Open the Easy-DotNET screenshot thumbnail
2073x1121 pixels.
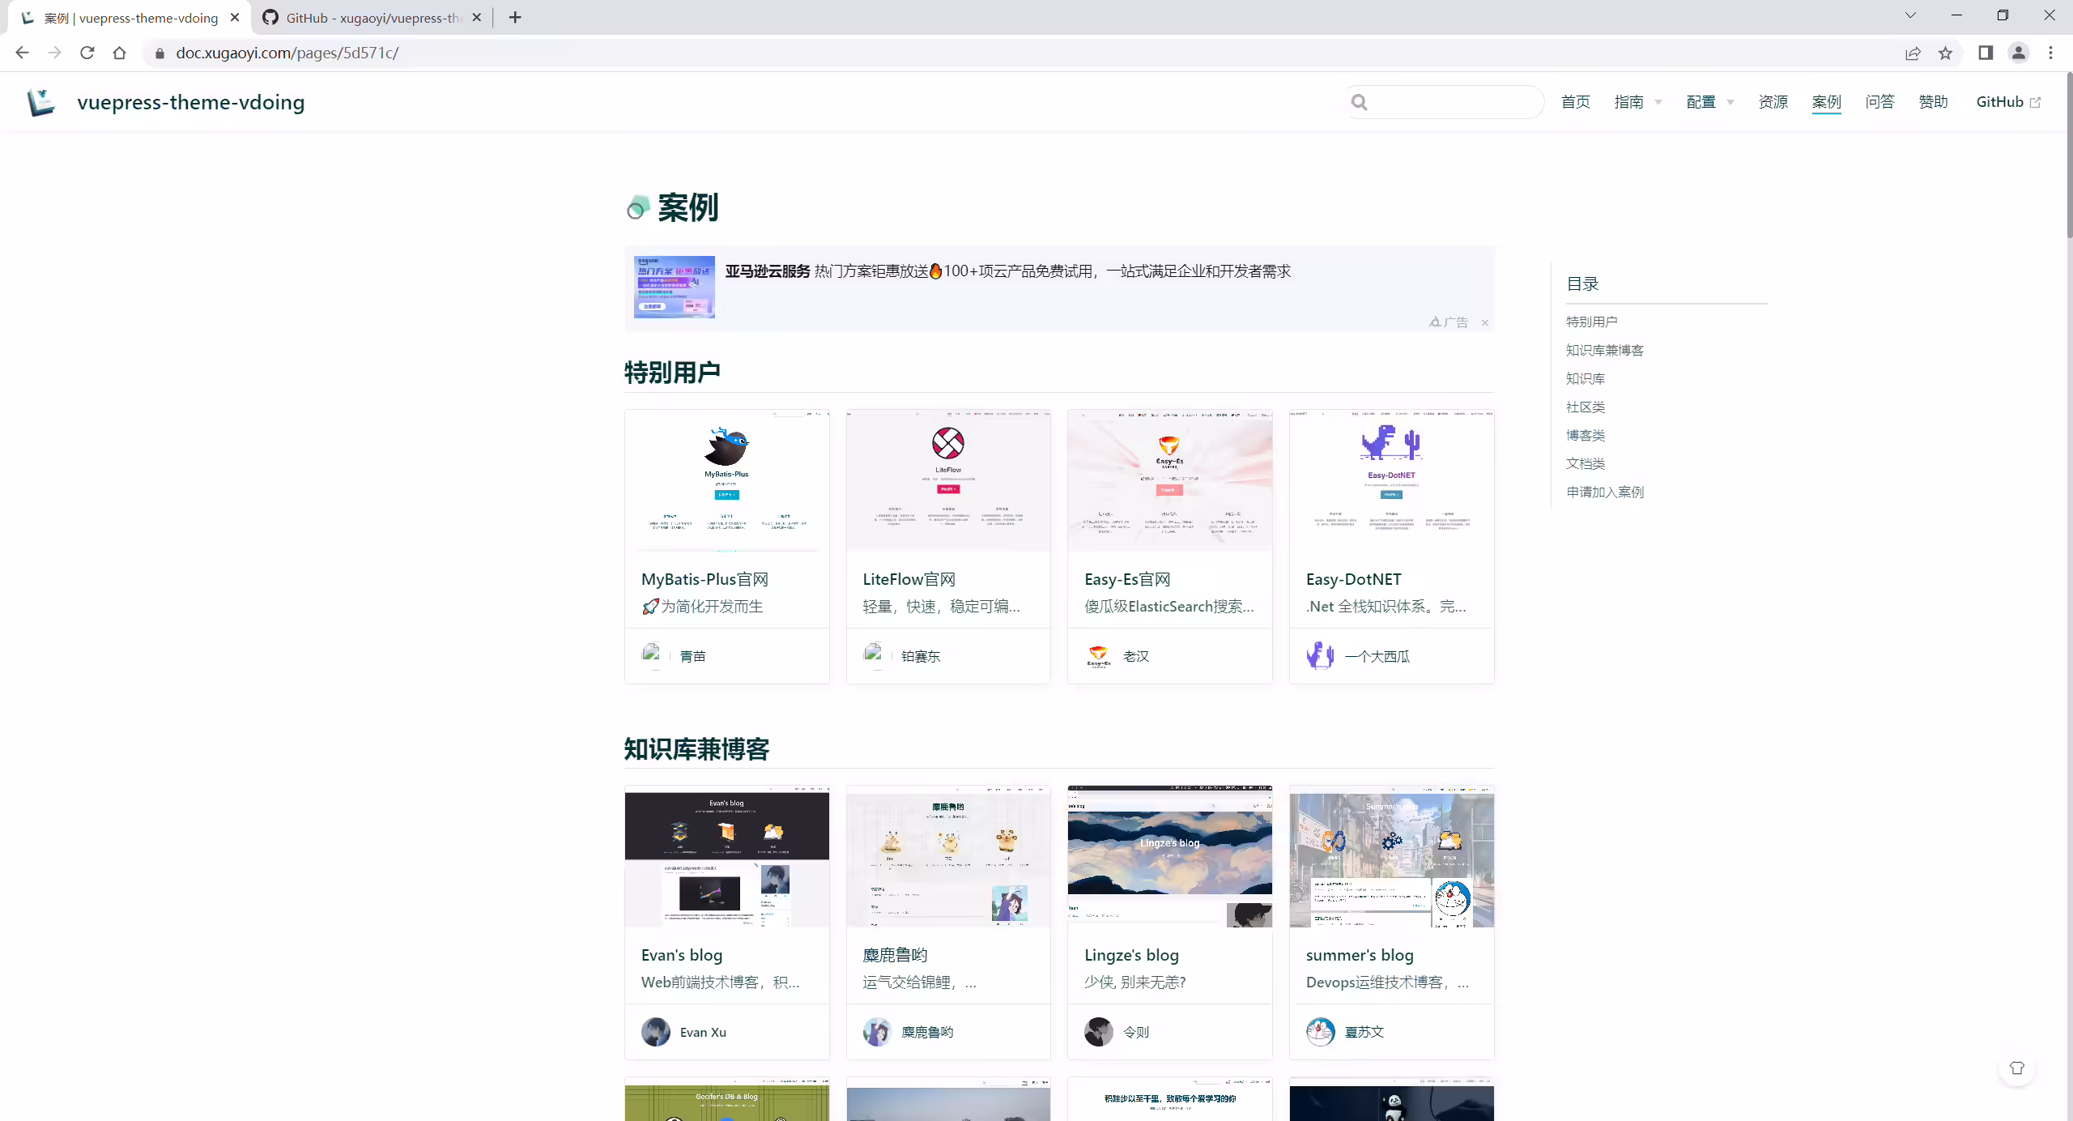pyautogui.click(x=1392, y=480)
